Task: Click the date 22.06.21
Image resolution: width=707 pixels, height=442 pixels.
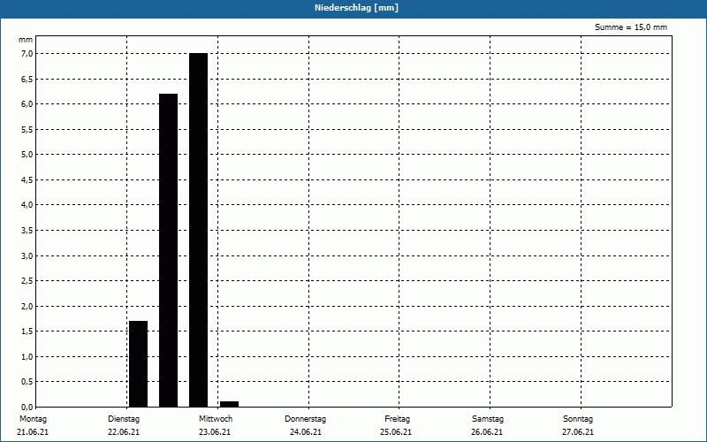Action: point(124,432)
